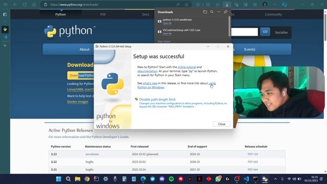Image resolution: width=327 pixels, height=184 pixels.
Task: Launch Google Chrome from the taskbar
Action: (x=87, y=179)
